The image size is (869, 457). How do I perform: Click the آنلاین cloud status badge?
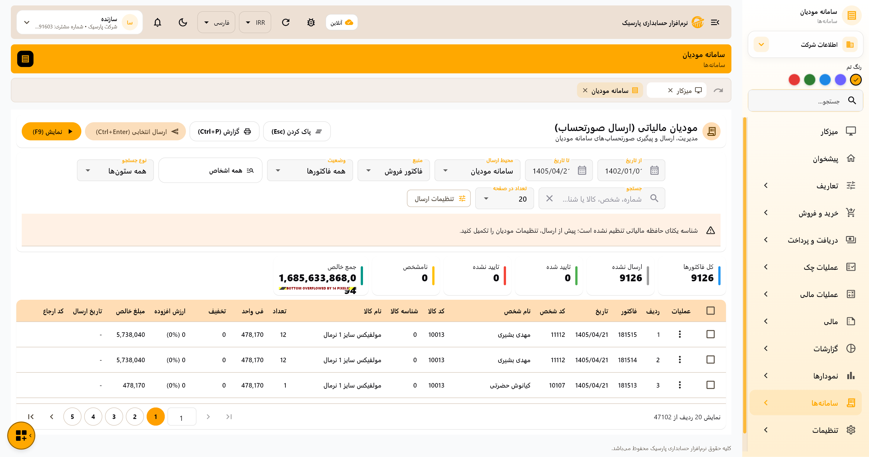pyautogui.click(x=341, y=22)
